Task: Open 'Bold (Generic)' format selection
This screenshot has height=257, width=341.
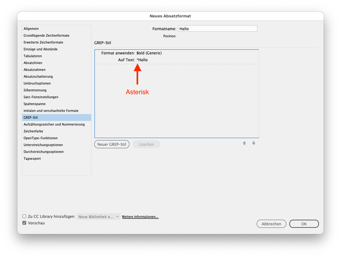Action: [148, 53]
